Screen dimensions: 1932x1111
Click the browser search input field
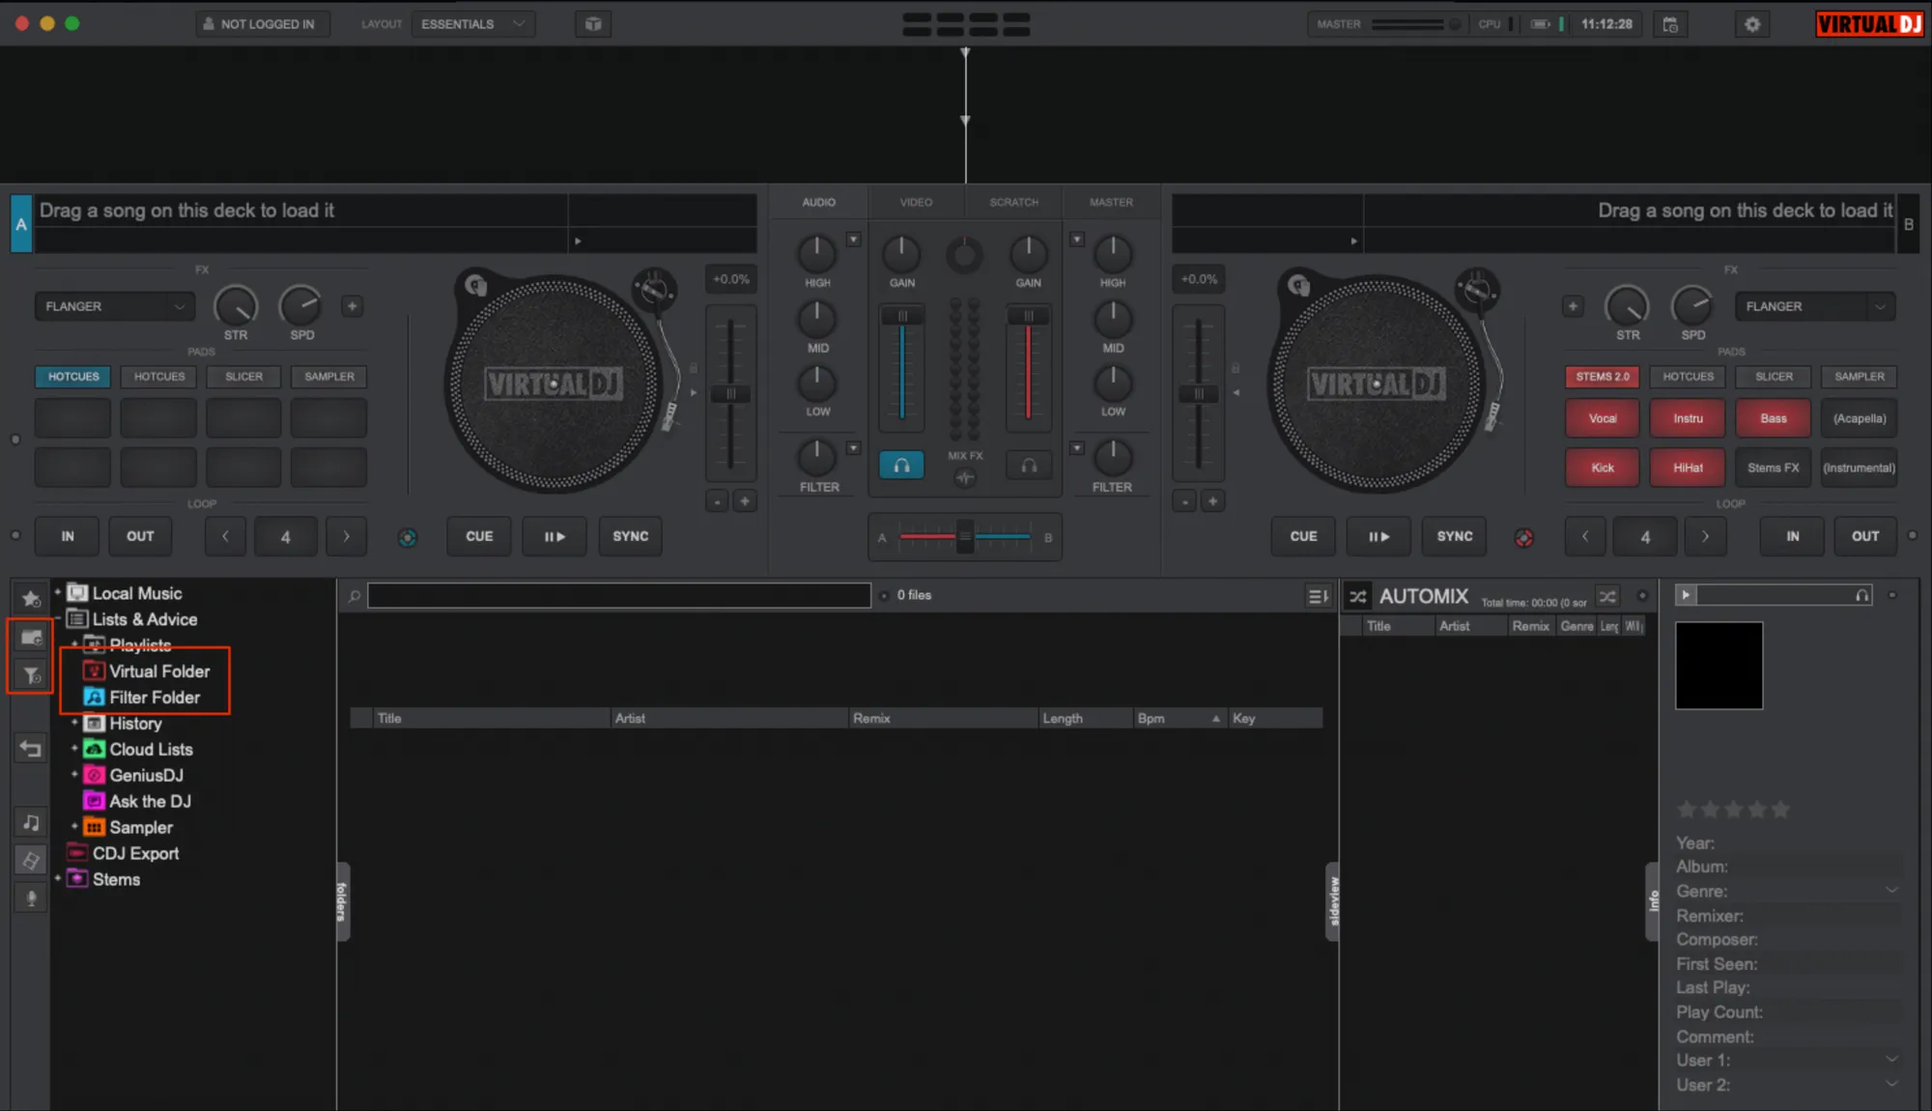point(618,595)
